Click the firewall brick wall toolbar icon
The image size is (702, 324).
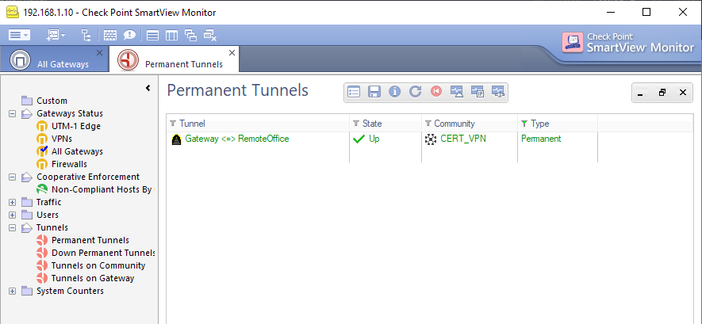point(110,35)
